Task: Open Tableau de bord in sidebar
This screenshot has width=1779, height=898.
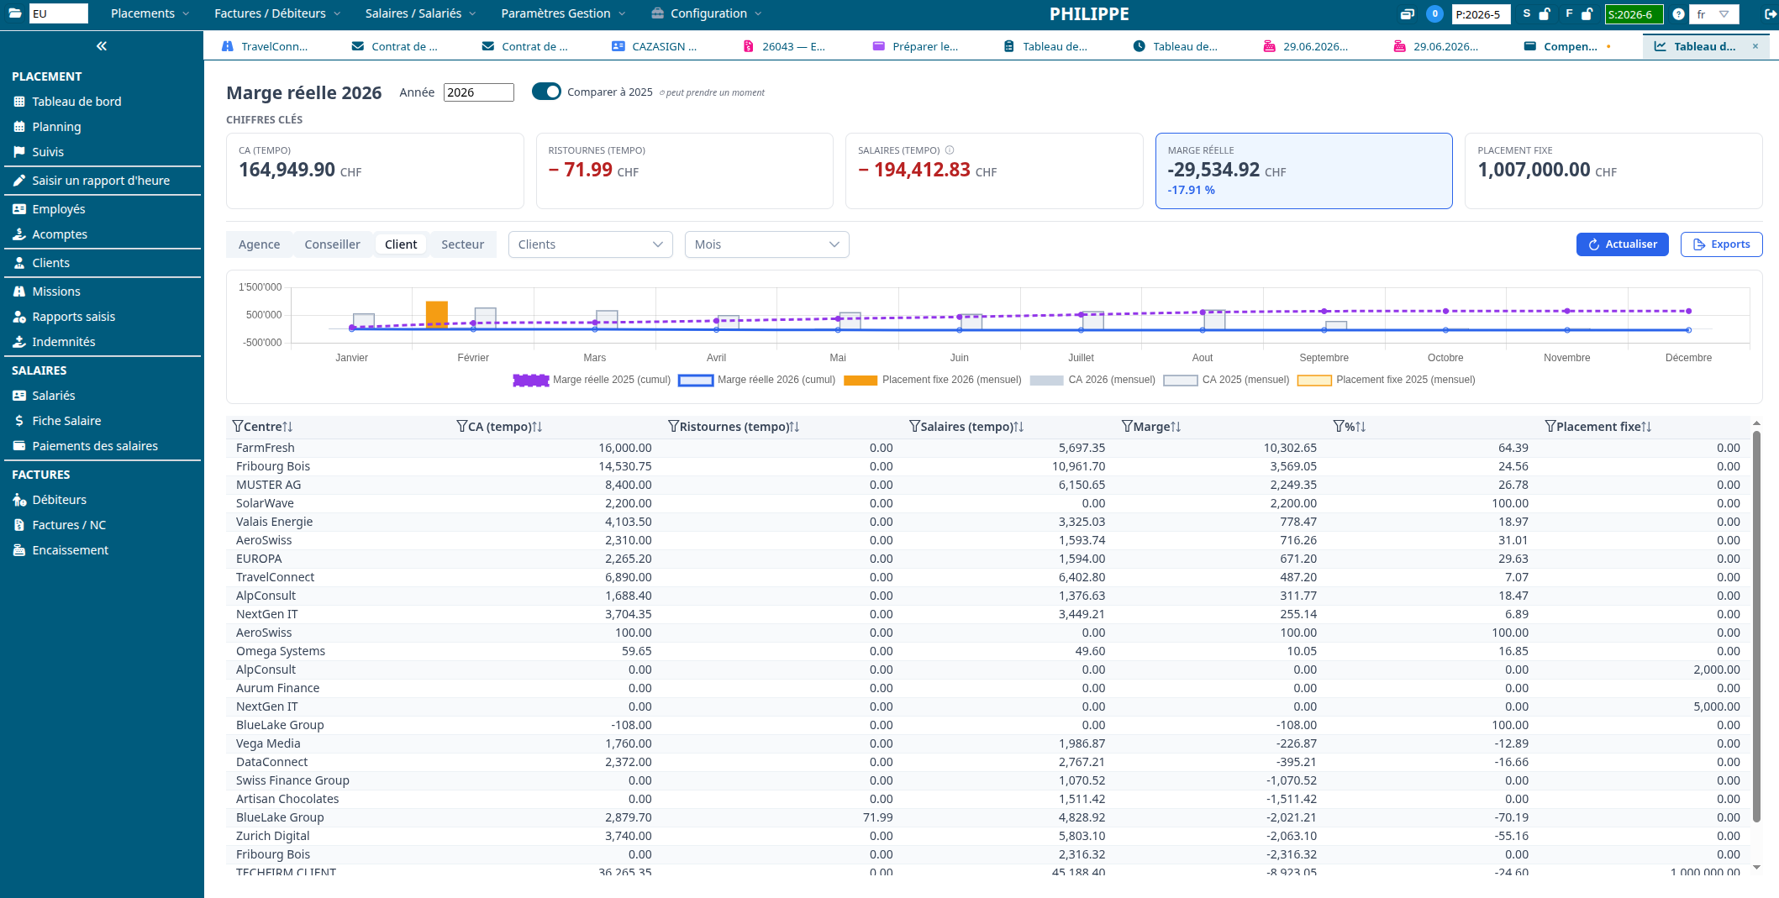Action: point(76,102)
